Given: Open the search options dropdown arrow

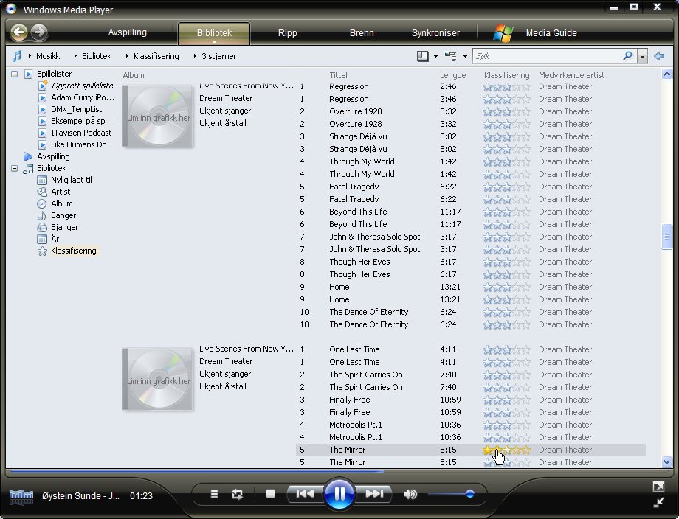Looking at the screenshot, I should [x=643, y=56].
